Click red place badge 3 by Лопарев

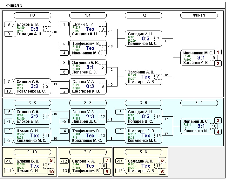(218, 121)
